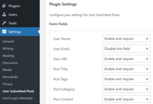Open the User Name field dropdown

click(x=126, y=39)
